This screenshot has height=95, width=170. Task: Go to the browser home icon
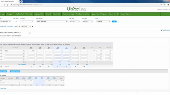8,5
